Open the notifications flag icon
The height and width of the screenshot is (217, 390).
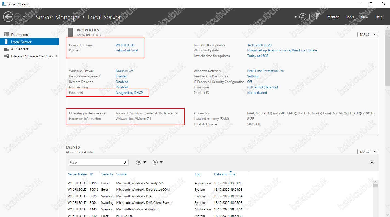(317, 16)
